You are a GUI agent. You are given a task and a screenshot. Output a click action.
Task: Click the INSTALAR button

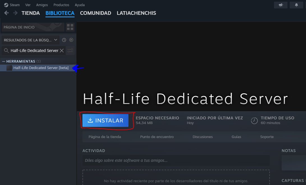pos(105,120)
